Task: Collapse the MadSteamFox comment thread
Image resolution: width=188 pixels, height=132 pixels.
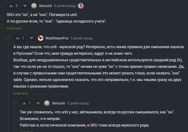Action: 8,38
